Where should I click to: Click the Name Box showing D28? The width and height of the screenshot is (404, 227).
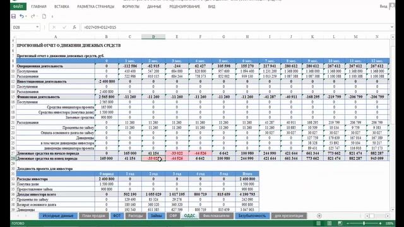pos(23,27)
